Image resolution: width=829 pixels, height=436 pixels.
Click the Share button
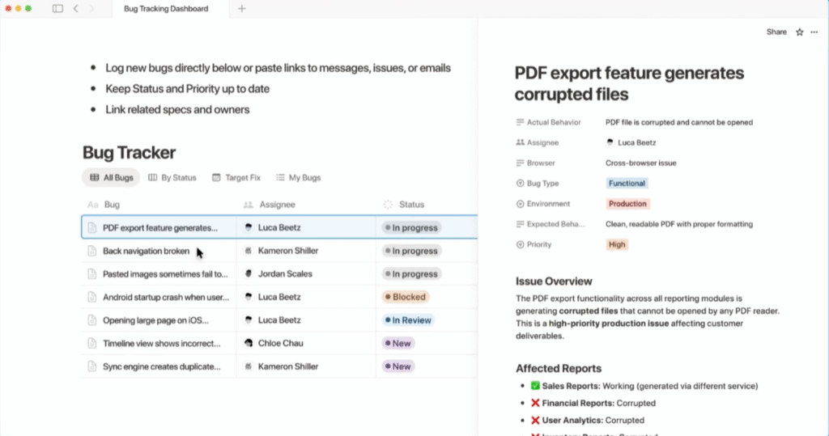click(x=776, y=32)
